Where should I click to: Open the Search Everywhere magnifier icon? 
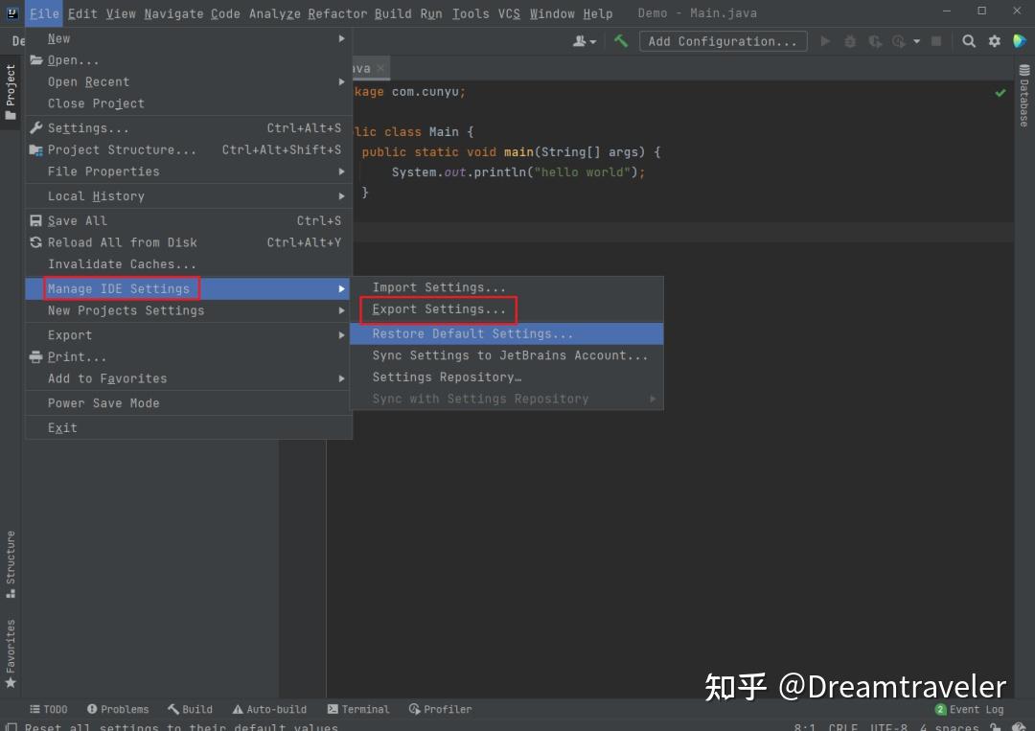[x=968, y=41]
